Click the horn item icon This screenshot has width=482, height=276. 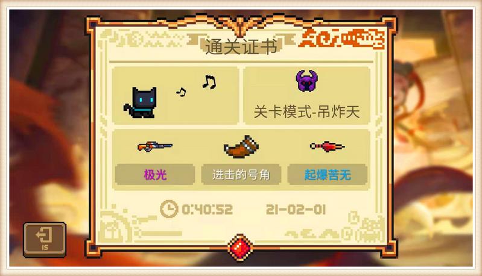(241, 147)
